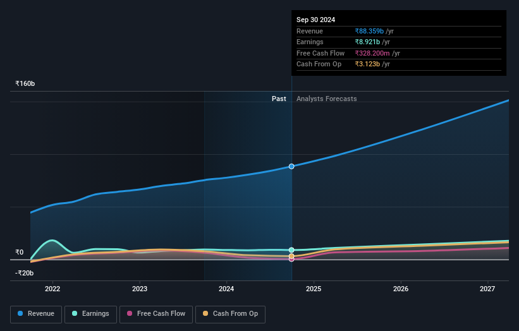The width and height of the screenshot is (519, 331).
Task: Click the Analysts Forecasts label
Action: click(x=326, y=99)
